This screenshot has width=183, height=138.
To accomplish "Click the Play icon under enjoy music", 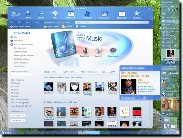I will [x=12, y=37].
